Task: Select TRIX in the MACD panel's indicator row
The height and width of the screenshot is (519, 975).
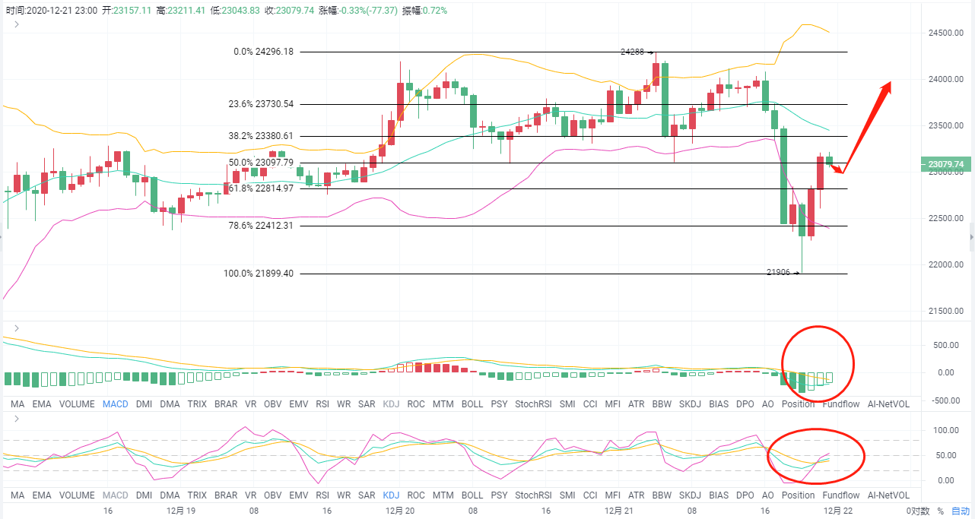Action: [198, 404]
